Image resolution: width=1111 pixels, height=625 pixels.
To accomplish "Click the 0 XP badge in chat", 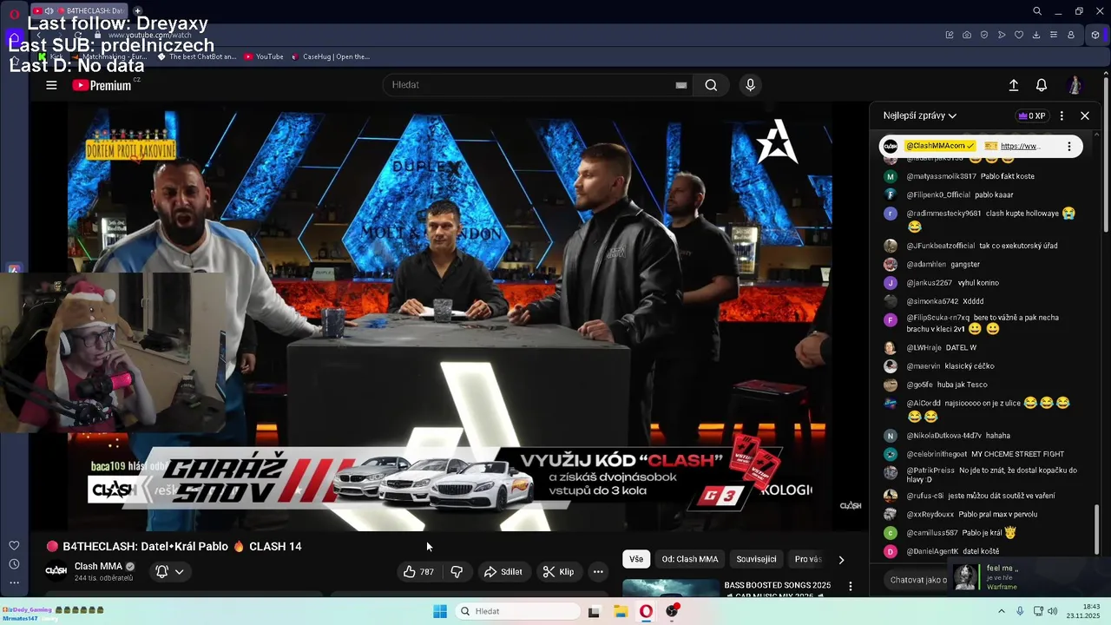I will click(x=1031, y=115).
